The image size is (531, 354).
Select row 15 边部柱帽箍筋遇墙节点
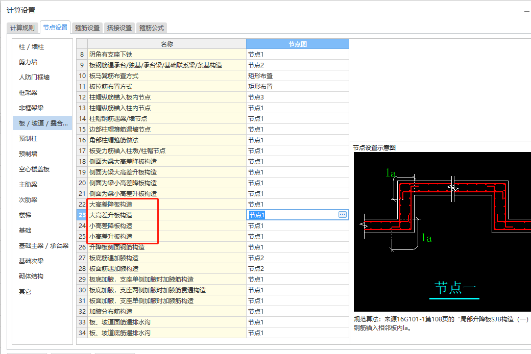point(166,130)
